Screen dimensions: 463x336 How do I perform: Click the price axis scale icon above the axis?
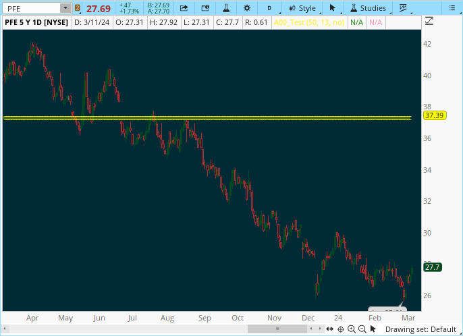tap(429, 22)
